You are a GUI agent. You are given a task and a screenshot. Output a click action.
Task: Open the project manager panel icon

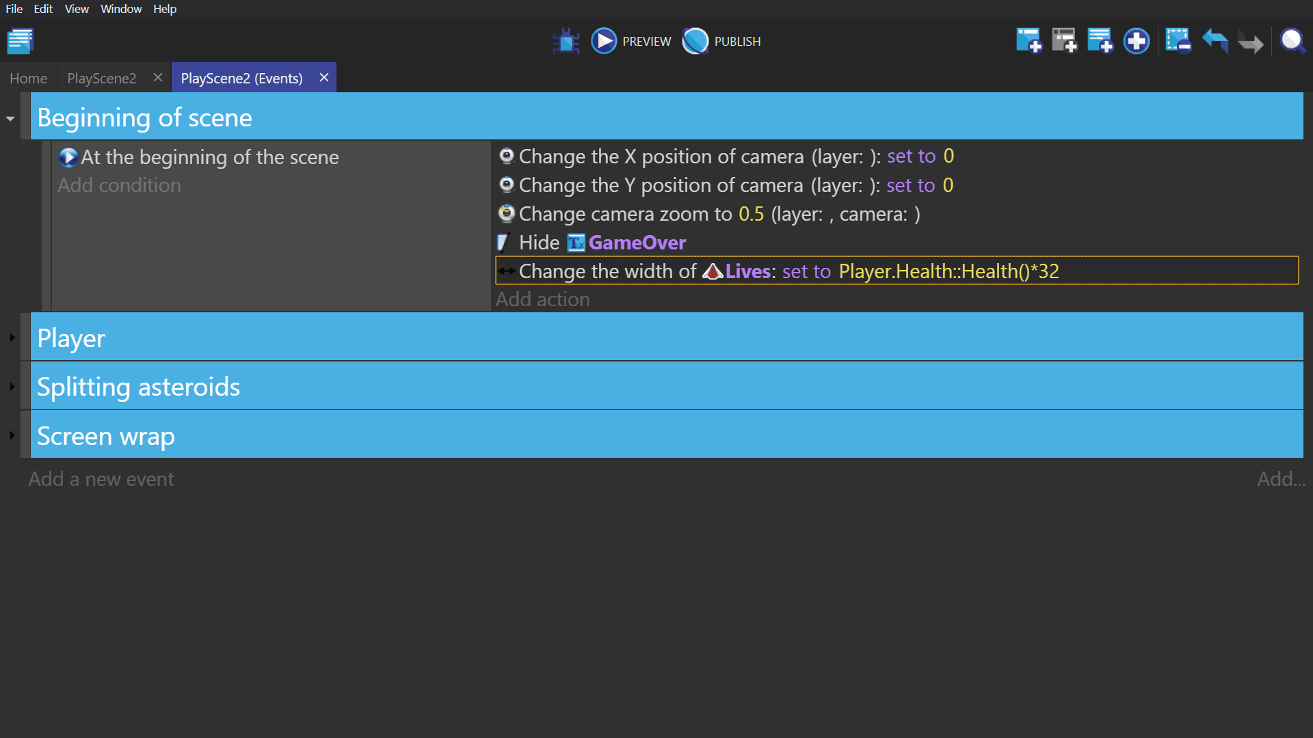click(21, 41)
